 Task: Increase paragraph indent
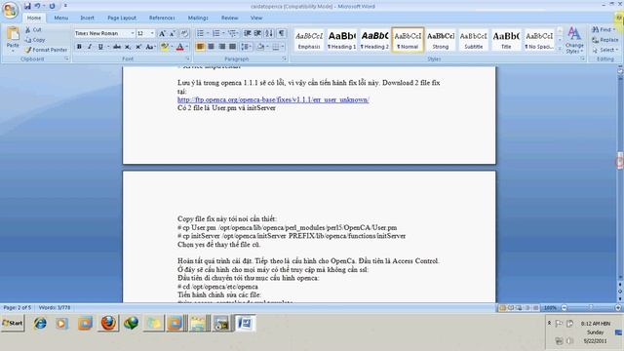(x=257, y=33)
